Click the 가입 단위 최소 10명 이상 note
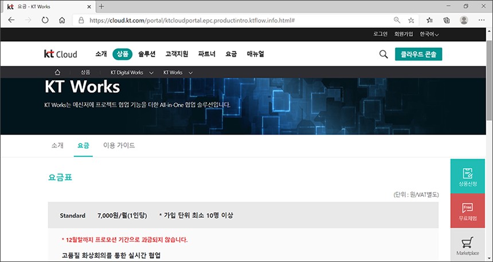 point(196,216)
